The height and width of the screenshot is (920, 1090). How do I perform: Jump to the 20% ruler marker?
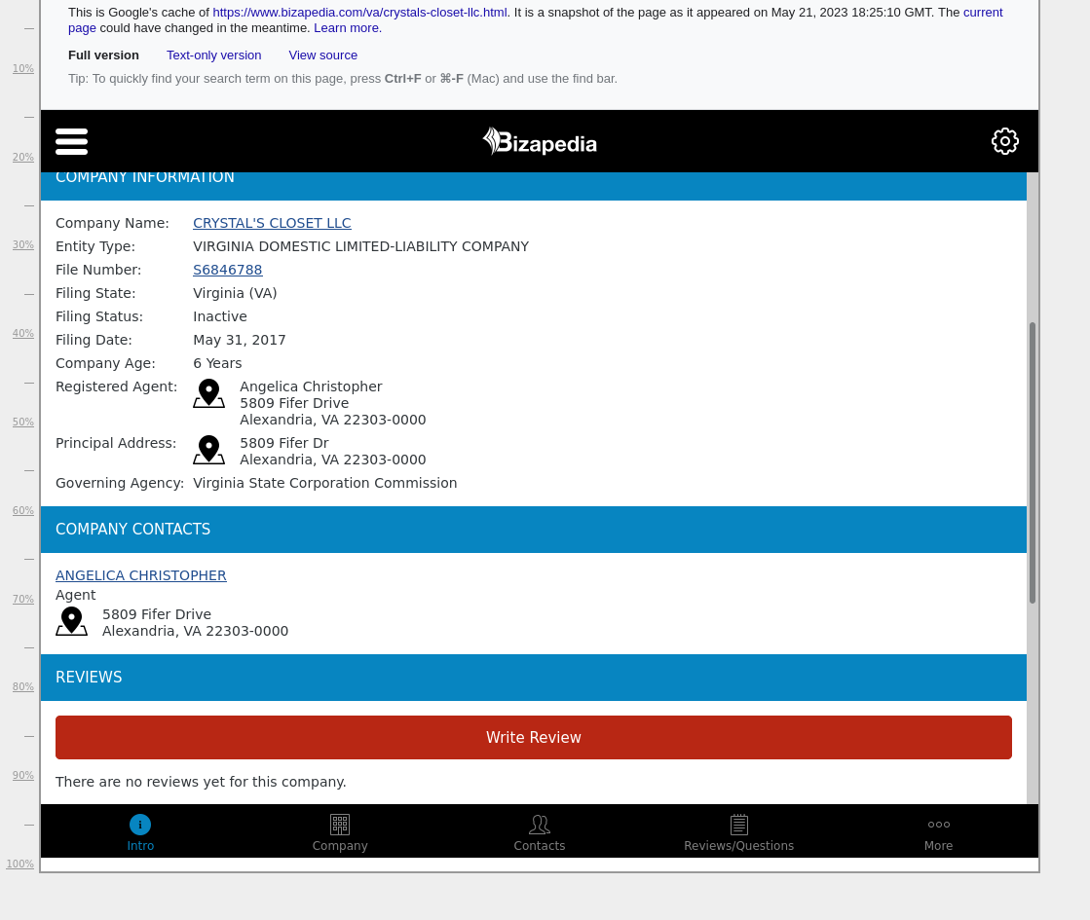pos(23,157)
